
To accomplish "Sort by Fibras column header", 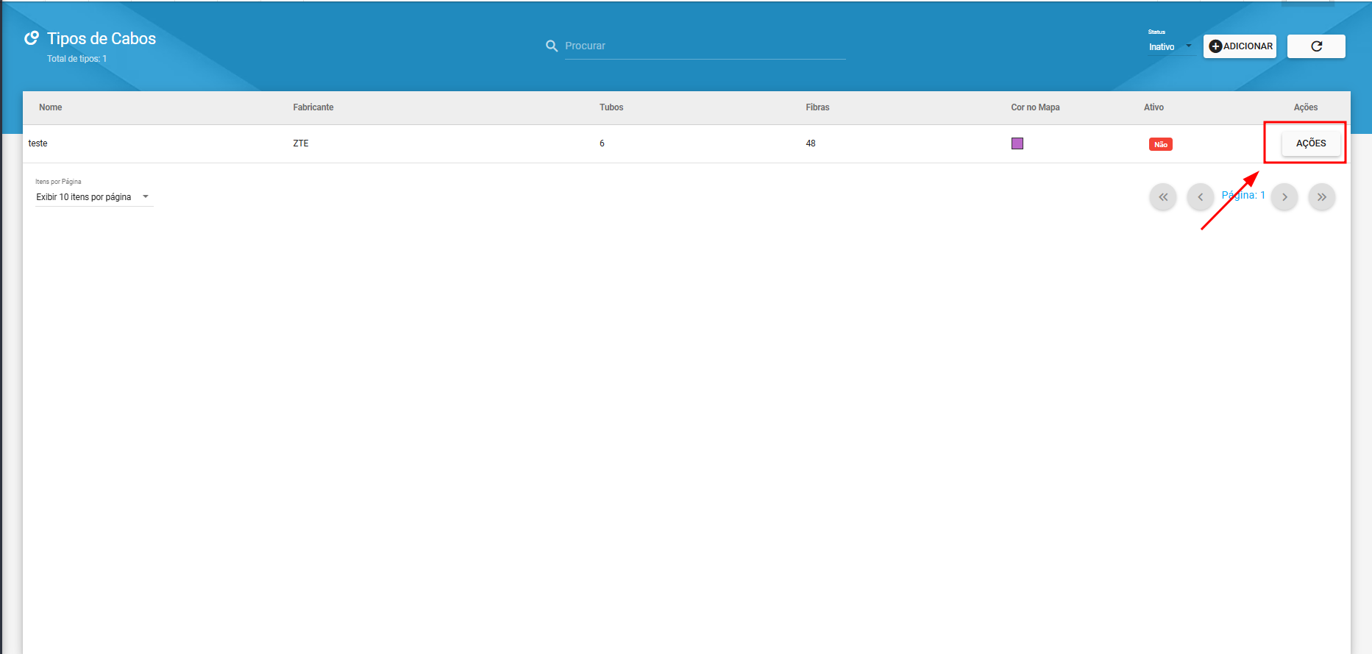I will 817,107.
